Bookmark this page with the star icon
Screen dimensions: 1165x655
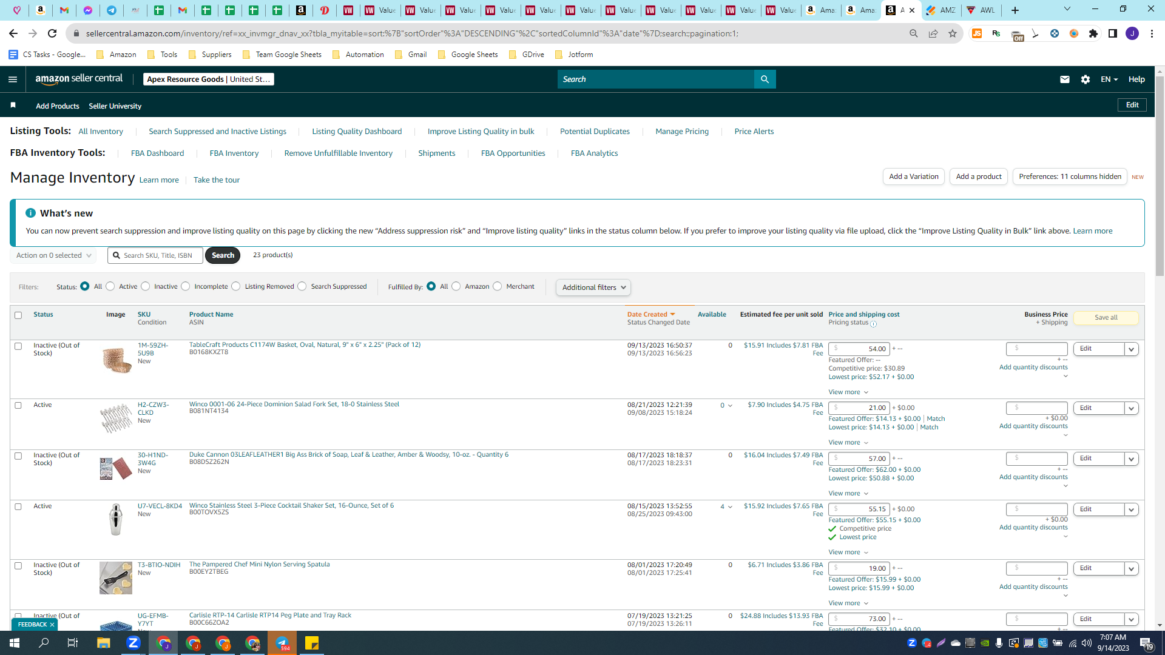pos(953,33)
